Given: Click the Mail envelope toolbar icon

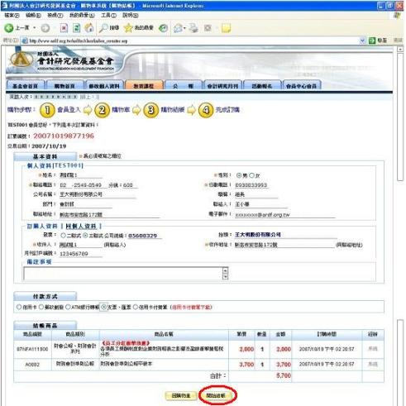Looking at the screenshot, I should pyautogui.click(x=179, y=28).
